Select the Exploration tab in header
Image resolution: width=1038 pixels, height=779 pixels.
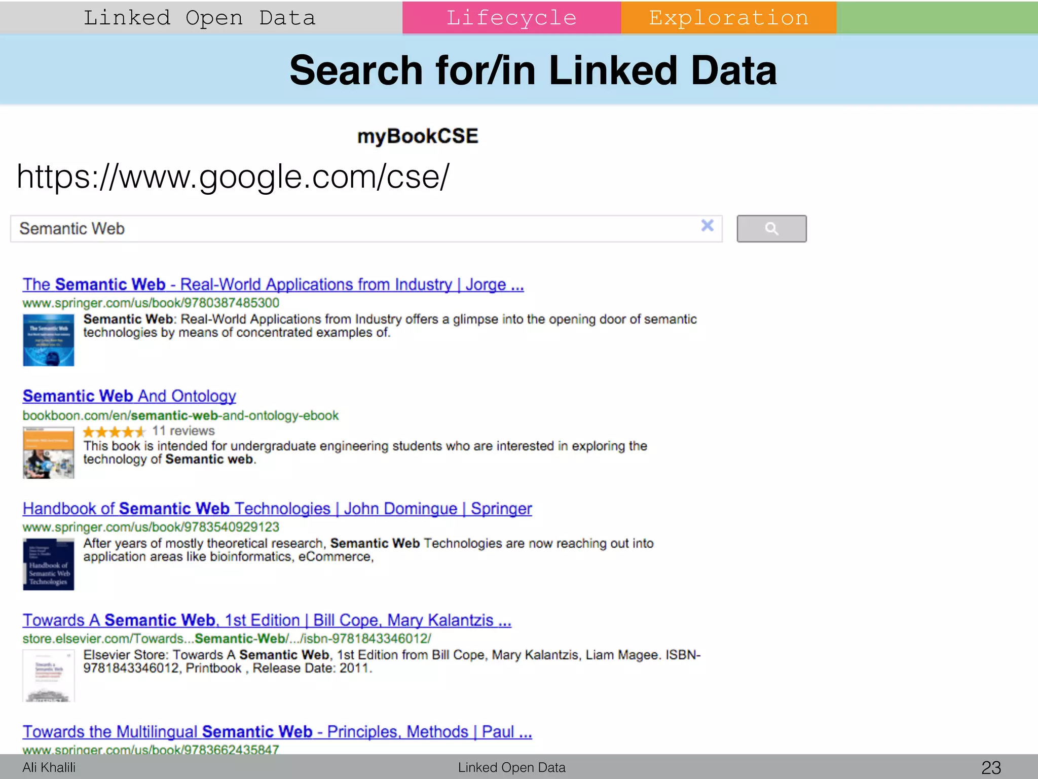click(728, 18)
